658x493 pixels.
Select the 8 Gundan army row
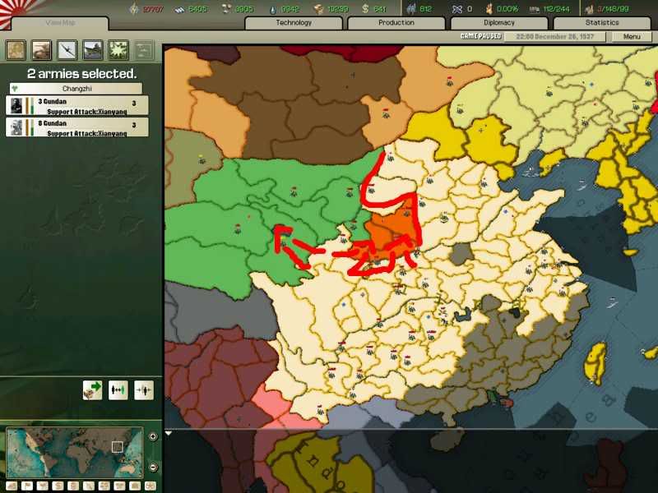[x=76, y=127]
